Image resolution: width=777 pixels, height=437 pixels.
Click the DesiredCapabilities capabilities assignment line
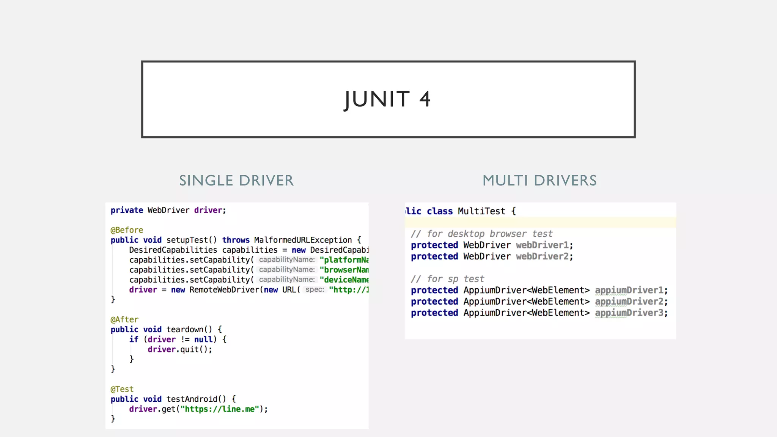tap(249, 250)
